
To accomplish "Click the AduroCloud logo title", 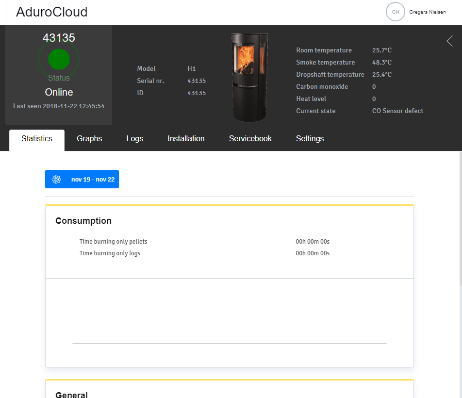I will click(51, 12).
